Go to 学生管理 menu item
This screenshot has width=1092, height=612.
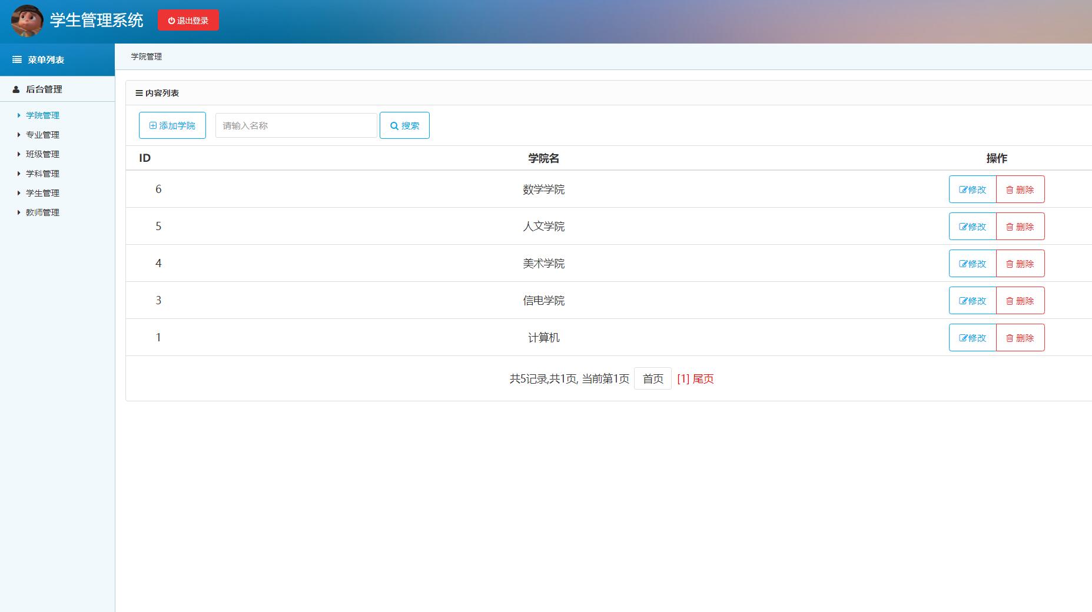[42, 193]
